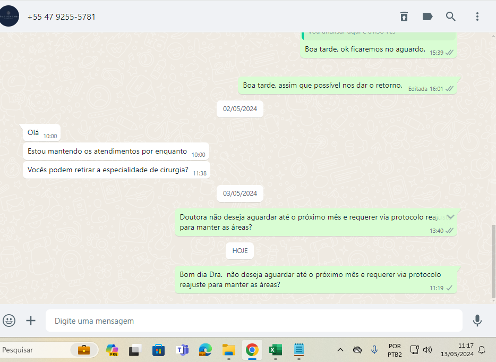Click the microphone tray icon

point(374,350)
